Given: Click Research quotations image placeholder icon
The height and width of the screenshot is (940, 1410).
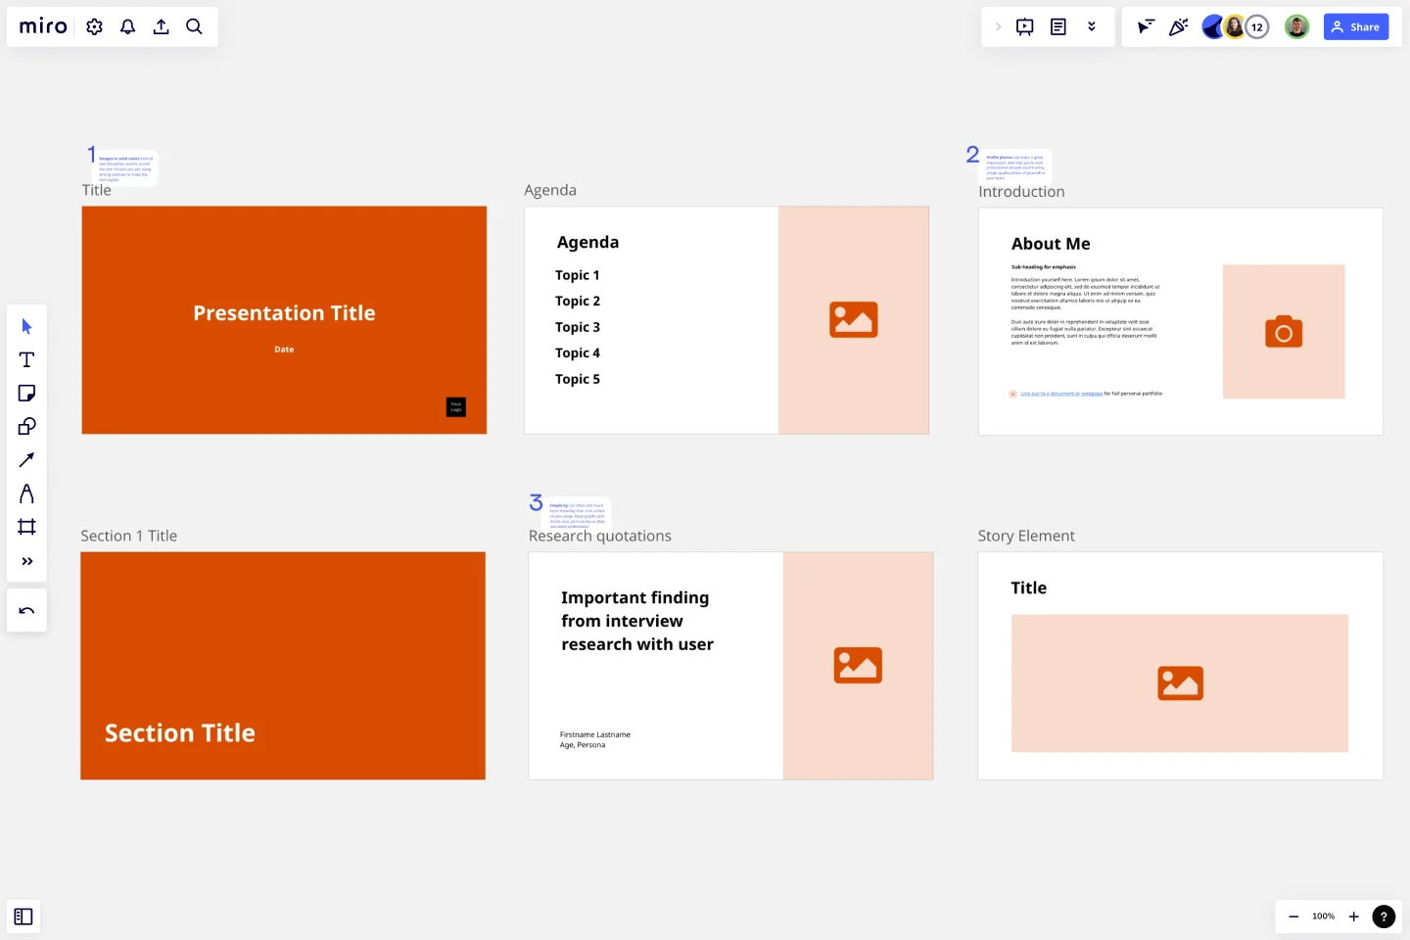Looking at the screenshot, I should (858, 666).
